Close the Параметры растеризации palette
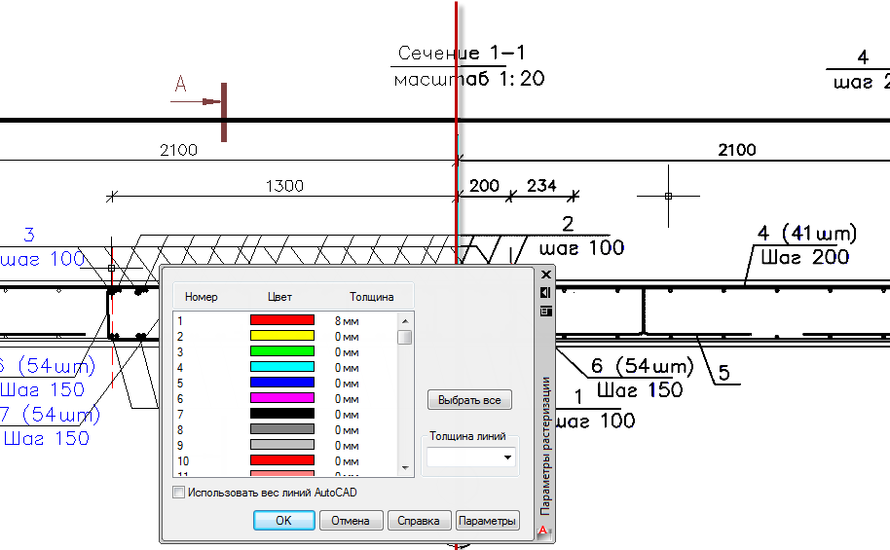890x550 pixels. click(546, 275)
